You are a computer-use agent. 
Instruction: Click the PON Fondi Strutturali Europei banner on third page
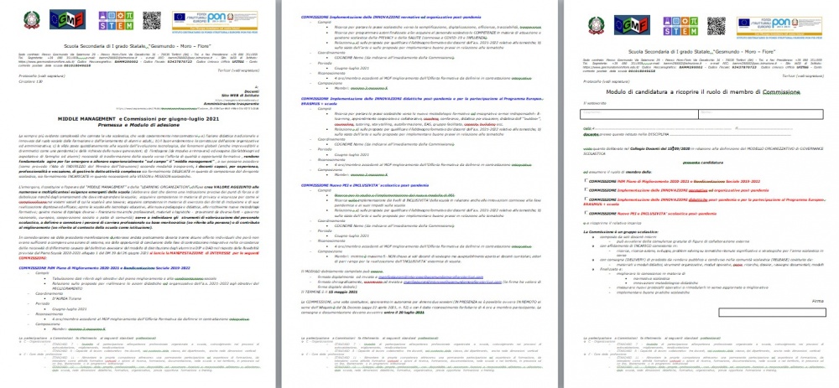pyautogui.click(x=779, y=27)
